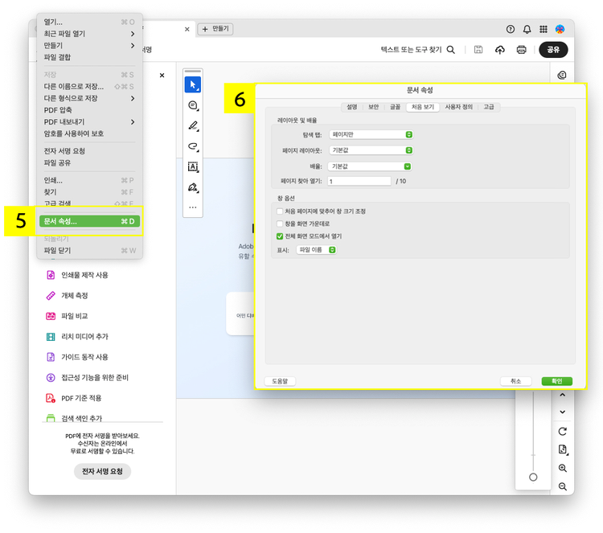Select the freehand lasso draw tool
The width and height of the screenshot is (603, 533).
click(x=193, y=146)
